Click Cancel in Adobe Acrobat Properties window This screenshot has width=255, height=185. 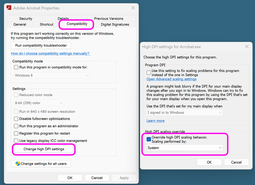tap(97, 178)
